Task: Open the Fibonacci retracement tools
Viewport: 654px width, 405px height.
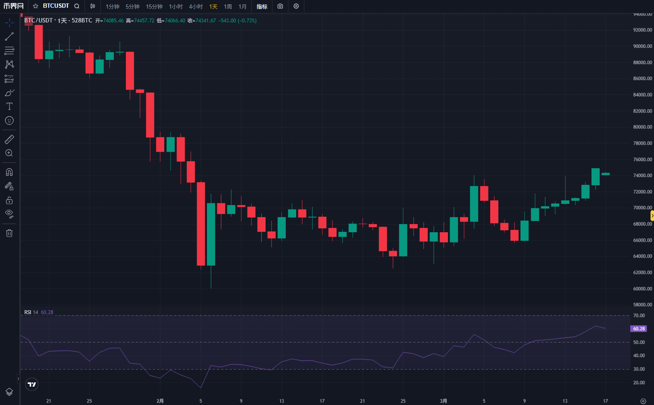Action: tap(9, 51)
